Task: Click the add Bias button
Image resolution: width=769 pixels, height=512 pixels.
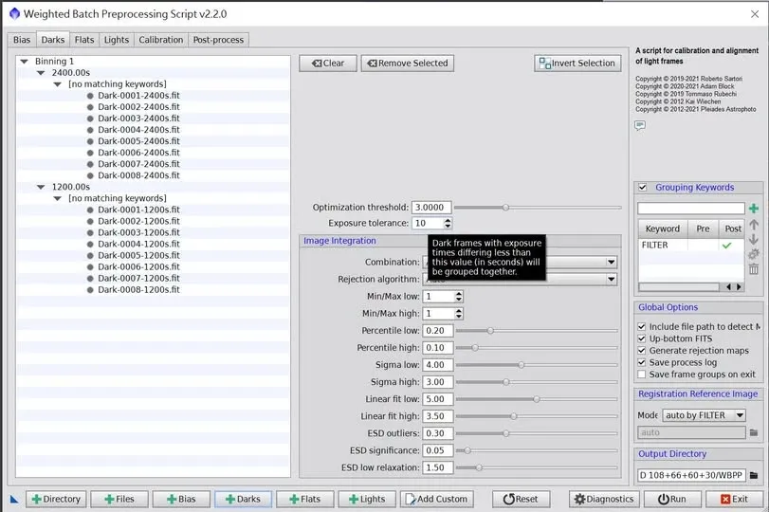Action: click(x=181, y=500)
